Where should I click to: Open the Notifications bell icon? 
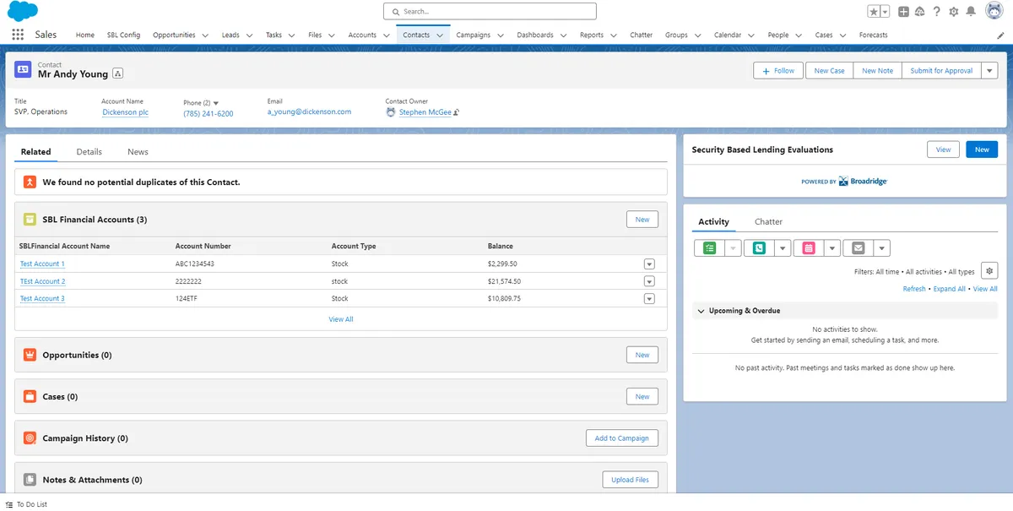[x=971, y=12]
